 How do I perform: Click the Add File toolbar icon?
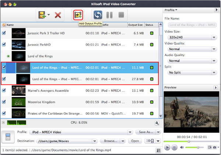(x=42, y=15)
